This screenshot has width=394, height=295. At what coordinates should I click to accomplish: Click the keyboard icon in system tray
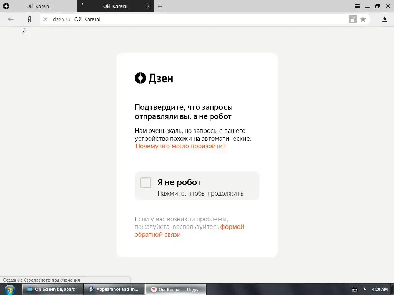(354, 290)
